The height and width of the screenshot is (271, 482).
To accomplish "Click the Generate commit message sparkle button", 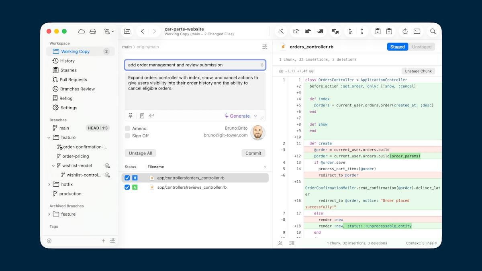I will pyautogui.click(x=237, y=116).
